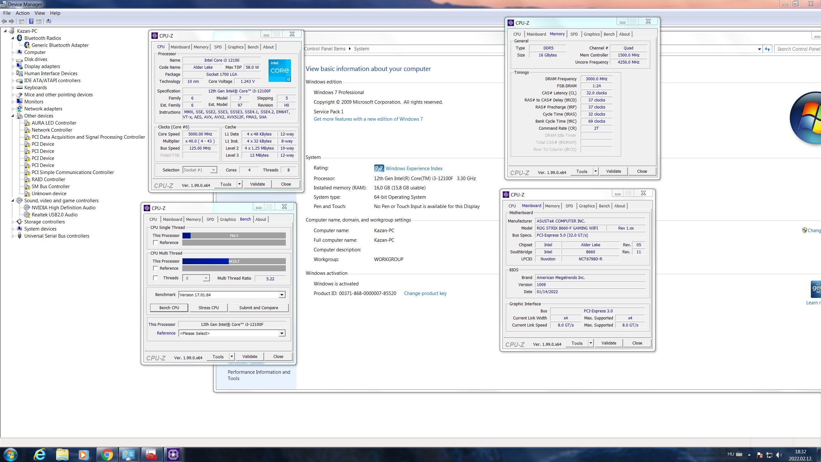Click the CPU-Z icon in the taskbar
This screenshot has height=462, width=821.
click(173, 454)
